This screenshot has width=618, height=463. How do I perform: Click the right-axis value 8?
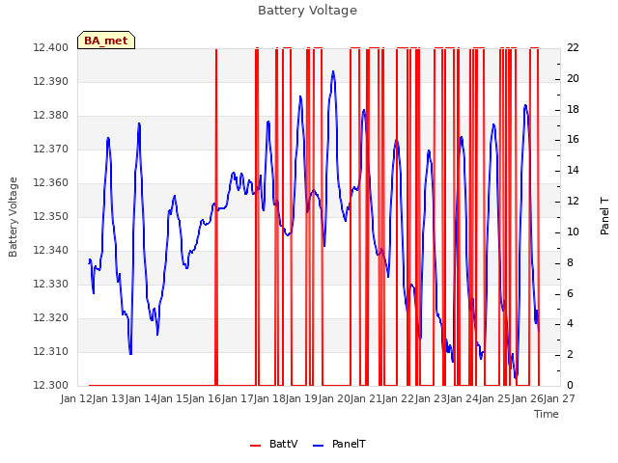click(x=571, y=263)
